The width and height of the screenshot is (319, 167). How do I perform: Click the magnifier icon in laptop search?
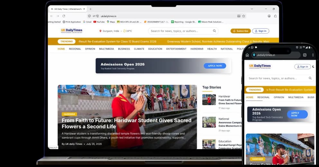point(214,31)
